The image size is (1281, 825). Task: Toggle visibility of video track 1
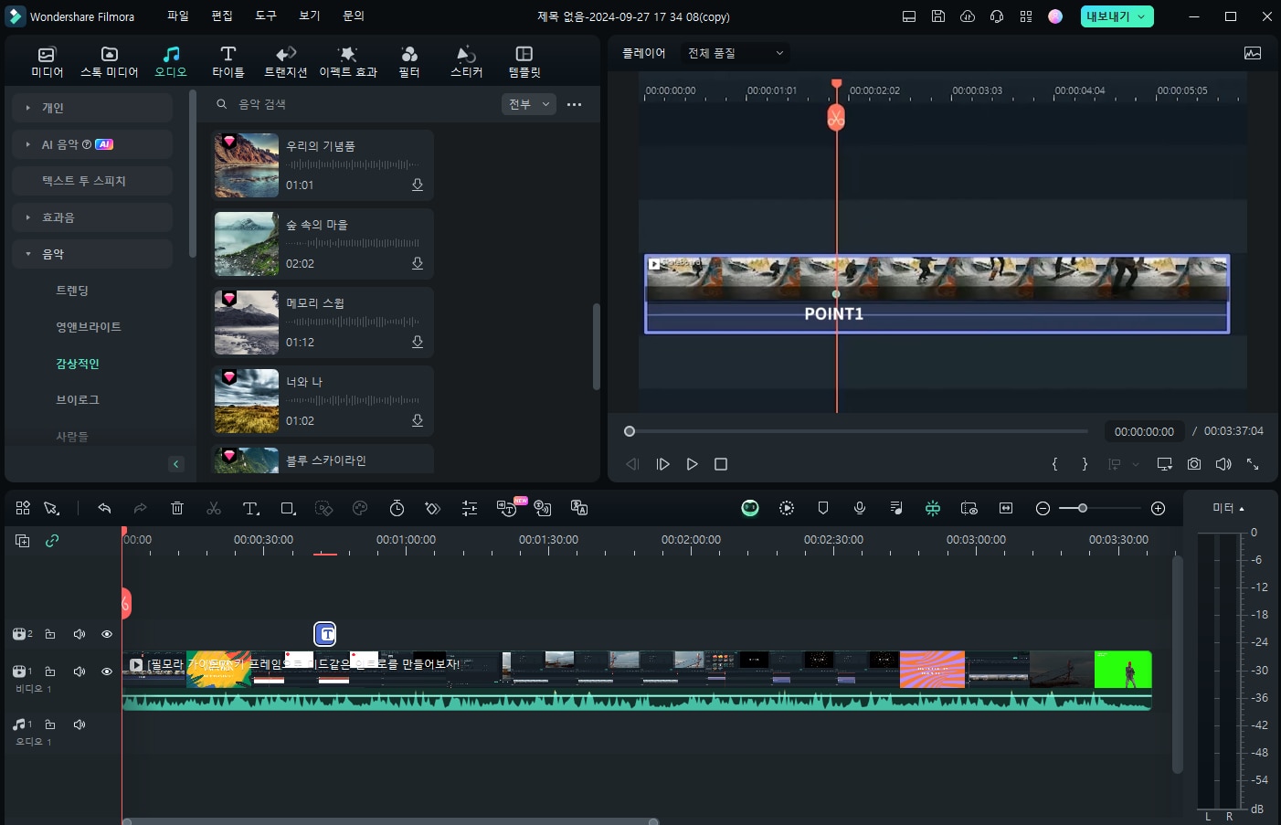click(107, 672)
